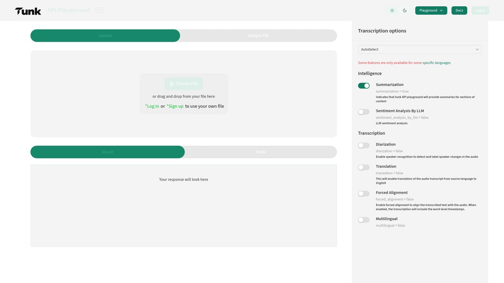Turn off the Summarization switch
The width and height of the screenshot is (504, 283).
coord(364,86)
